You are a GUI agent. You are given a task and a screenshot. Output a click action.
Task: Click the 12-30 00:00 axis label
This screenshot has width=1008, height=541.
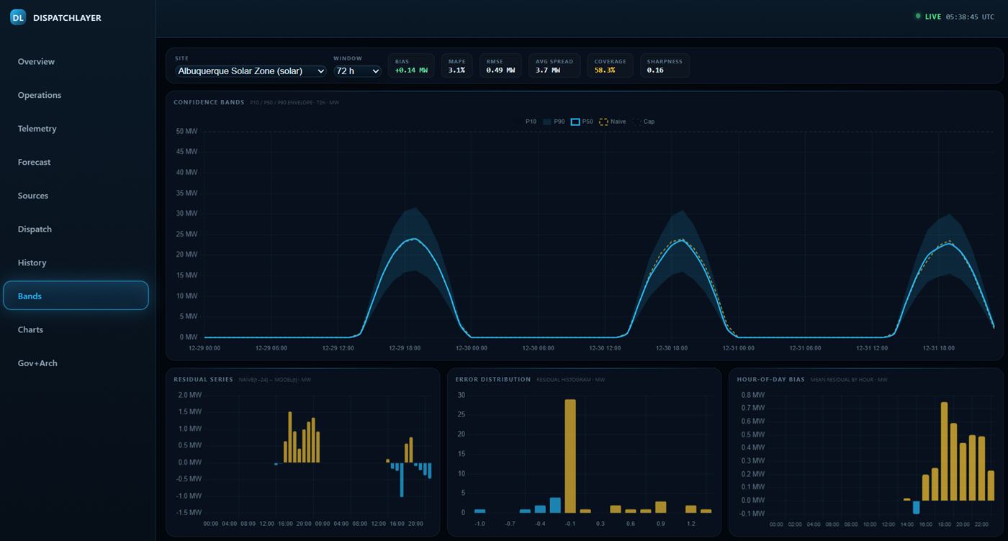472,348
